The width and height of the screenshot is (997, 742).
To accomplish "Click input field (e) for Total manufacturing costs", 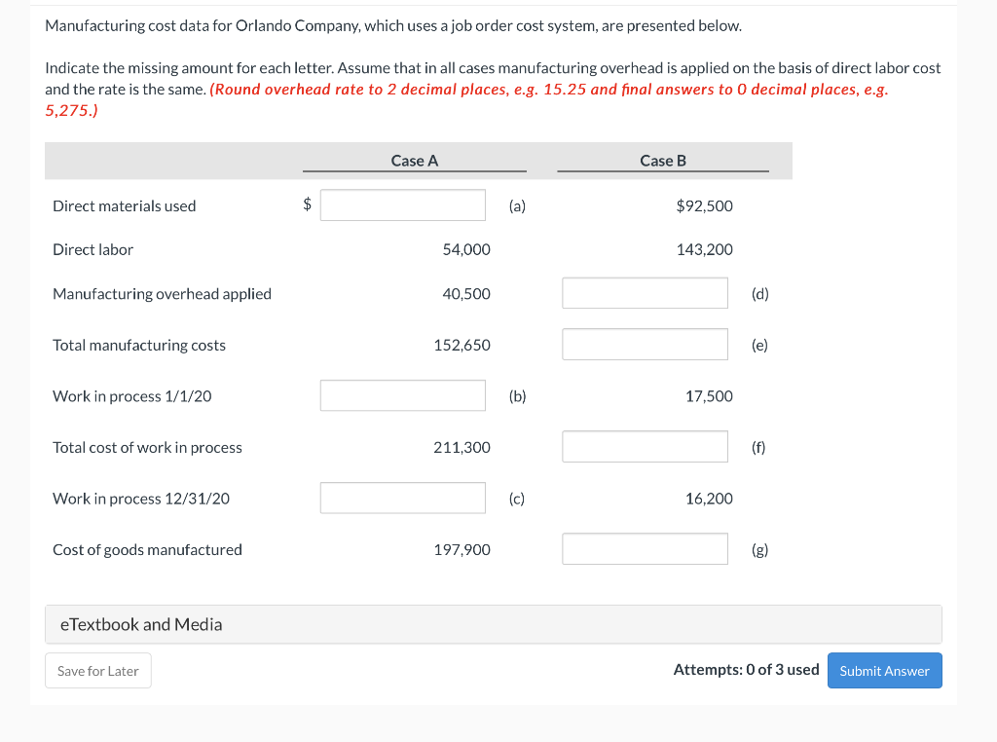I will click(645, 344).
